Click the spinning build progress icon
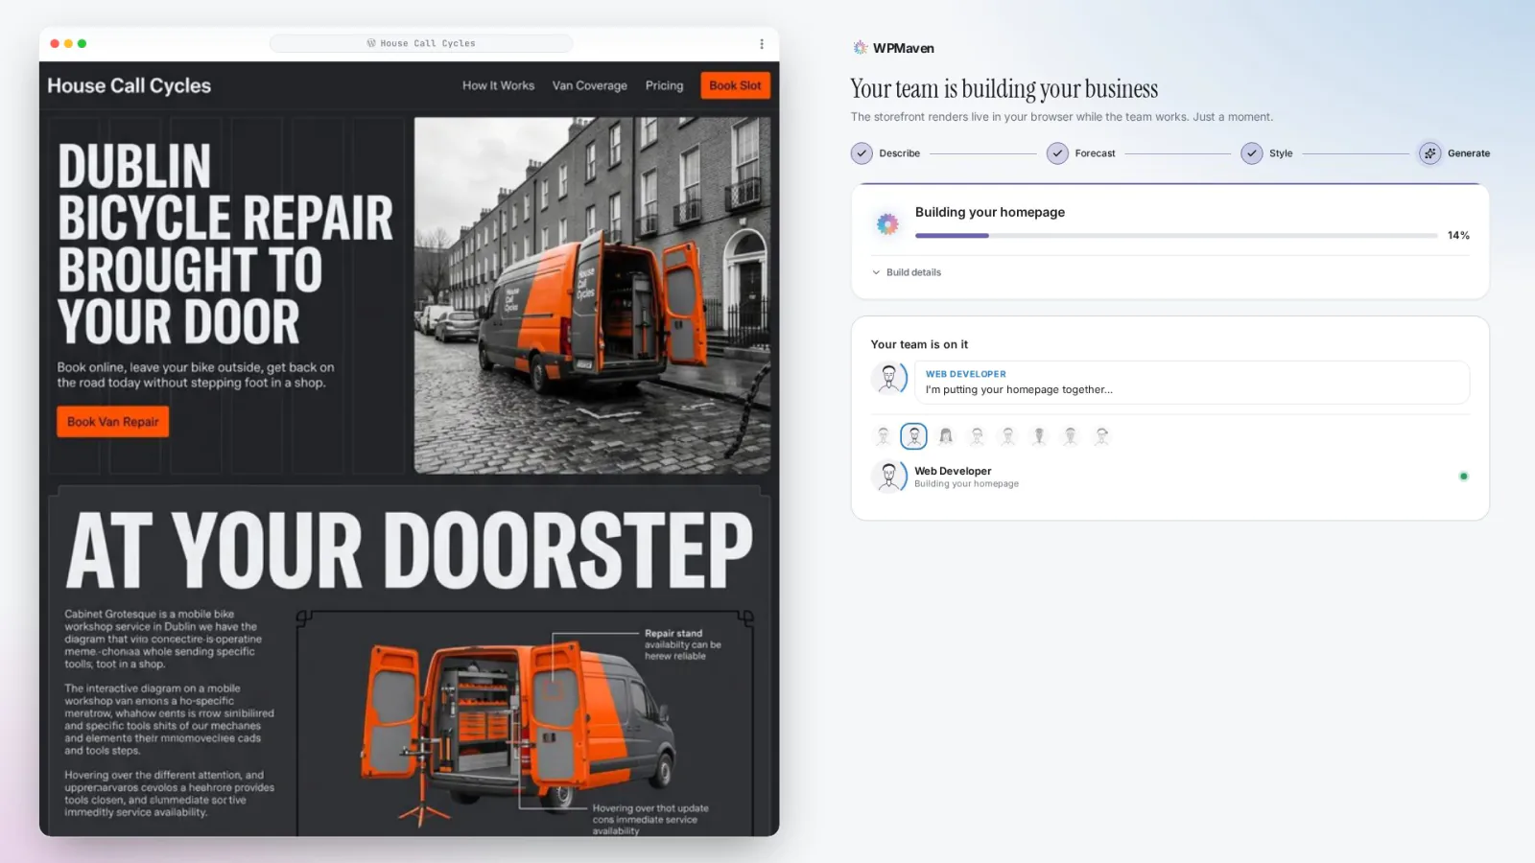Image resolution: width=1535 pixels, height=863 pixels. (887, 223)
